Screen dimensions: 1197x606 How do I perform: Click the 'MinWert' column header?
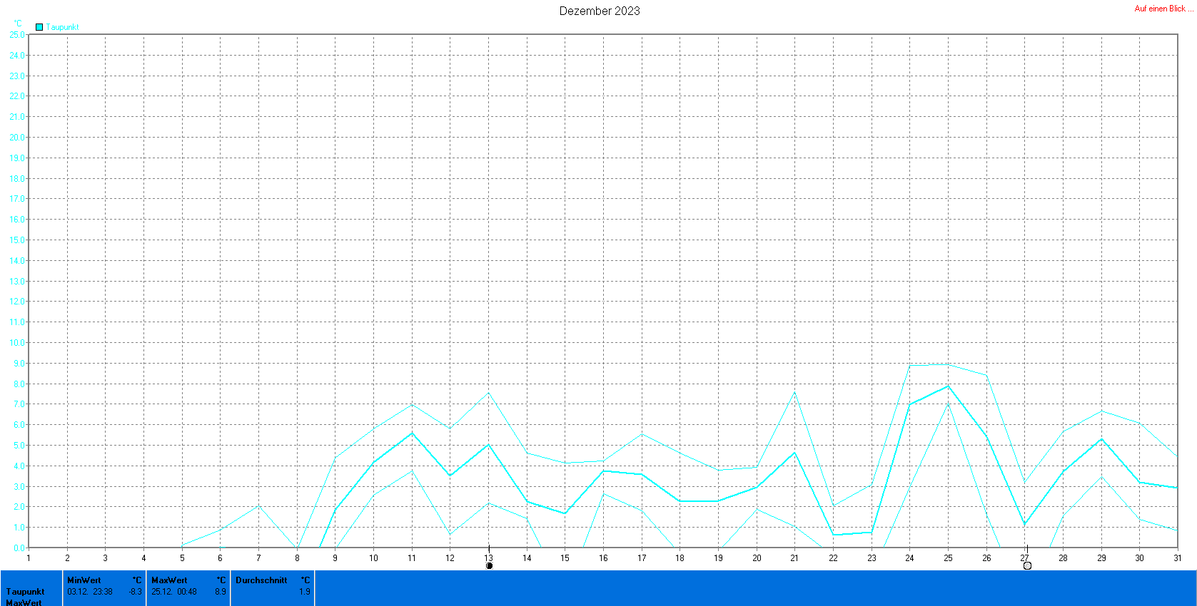(x=84, y=580)
